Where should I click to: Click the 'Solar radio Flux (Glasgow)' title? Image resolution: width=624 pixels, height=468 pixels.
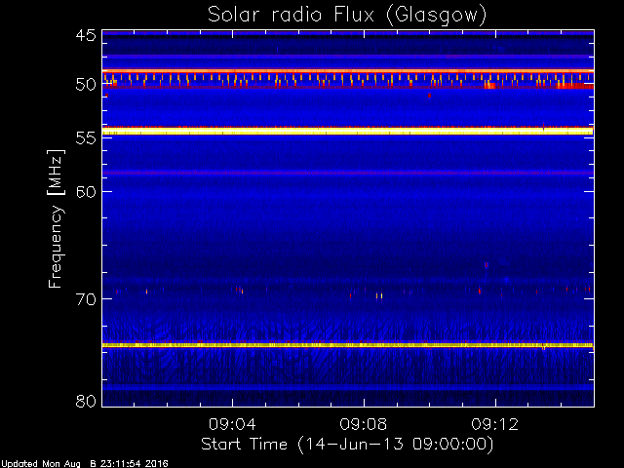click(347, 16)
